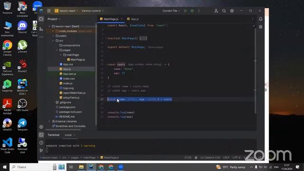Viewport: 304px width, 171px height.
Task: Open Services tool window icon
Action: 41,127
